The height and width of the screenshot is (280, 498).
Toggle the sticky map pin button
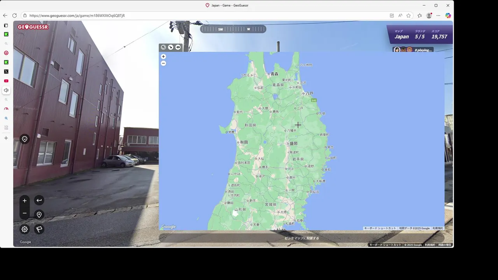[178, 47]
